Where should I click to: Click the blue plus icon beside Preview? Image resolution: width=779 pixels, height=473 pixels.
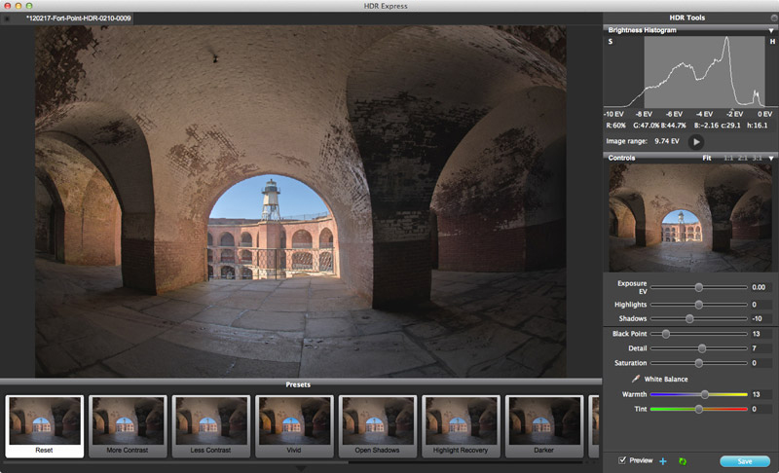pyautogui.click(x=663, y=460)
